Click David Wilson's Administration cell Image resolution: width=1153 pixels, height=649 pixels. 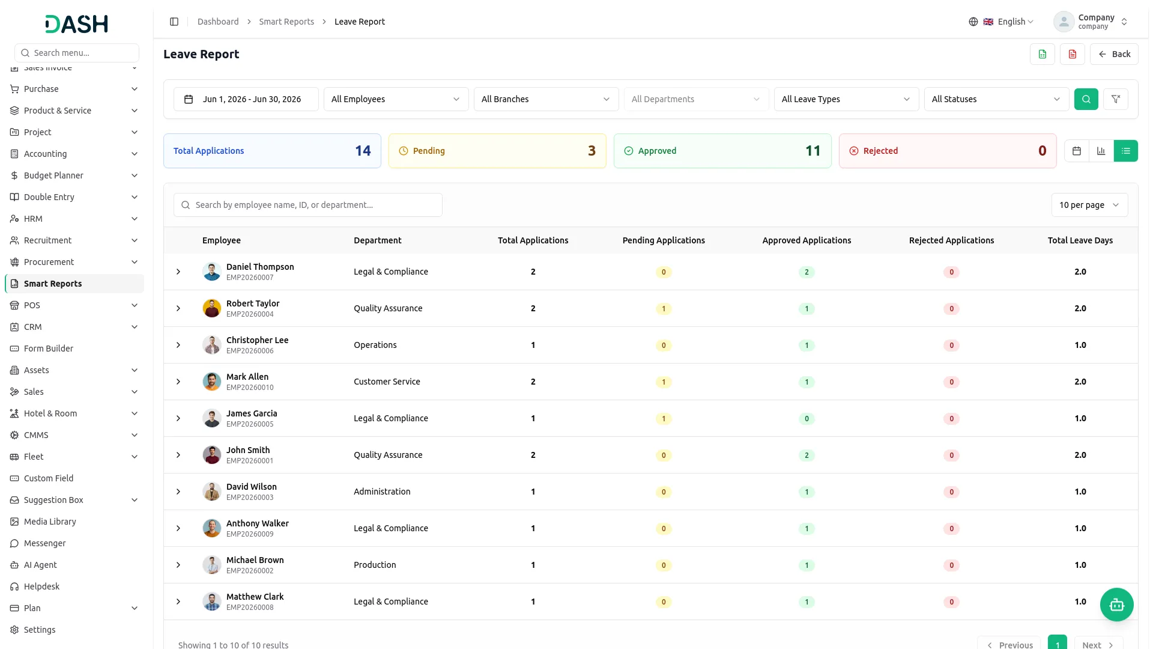[382, 492]
